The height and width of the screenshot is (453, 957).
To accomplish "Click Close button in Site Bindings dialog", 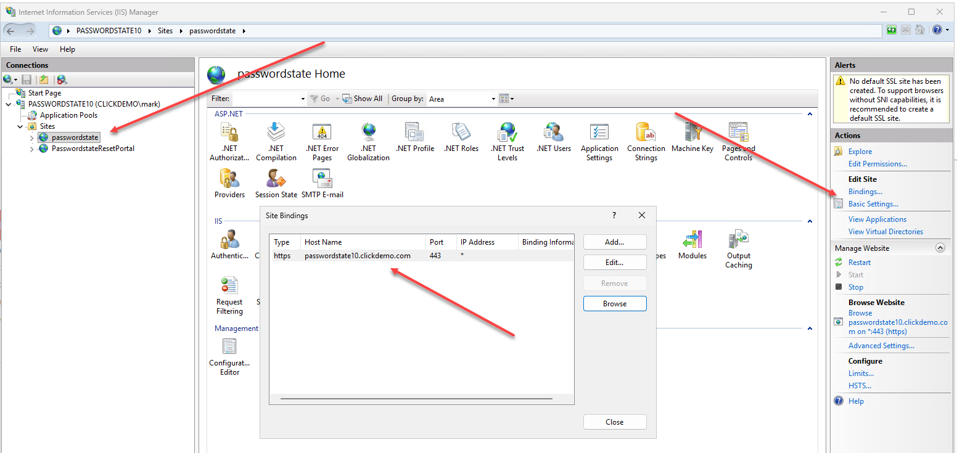I will (x=615, y=422).
